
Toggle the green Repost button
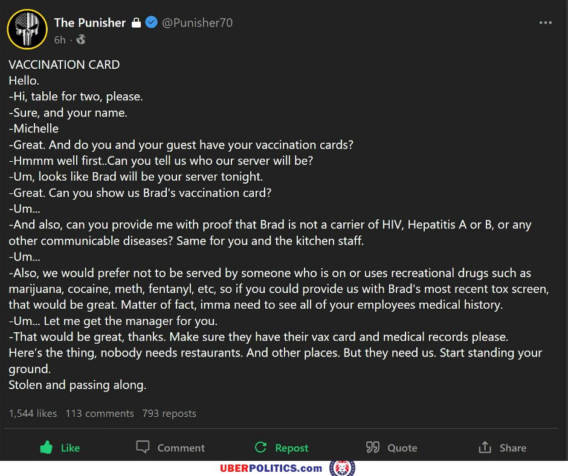tap(282, 448)
